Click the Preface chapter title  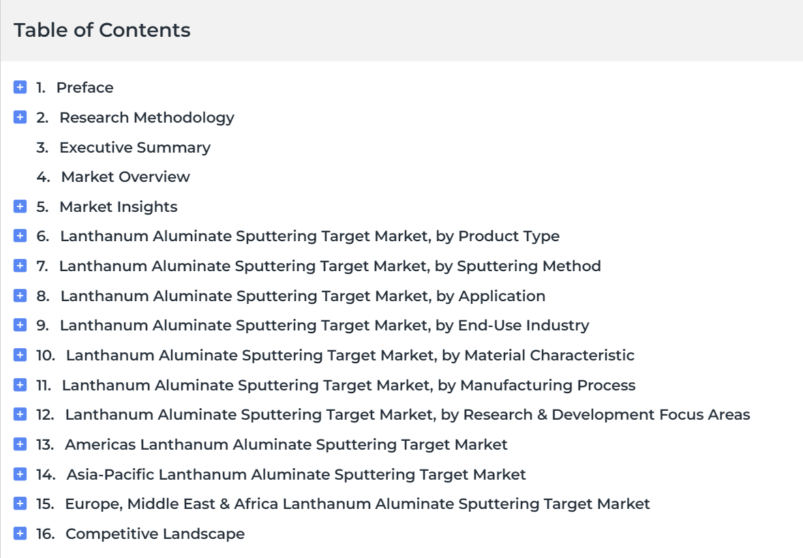pyautogui.click(x=85, y=87)
